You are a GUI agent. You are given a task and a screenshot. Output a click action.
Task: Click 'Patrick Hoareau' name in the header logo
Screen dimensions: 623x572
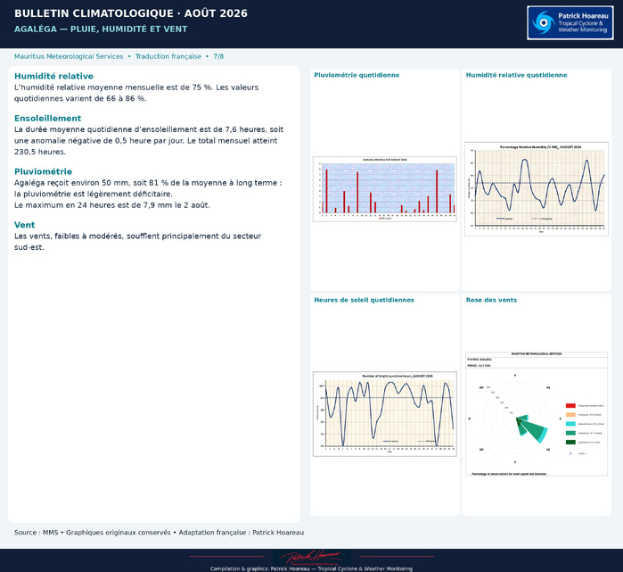(x=583, y=16)
